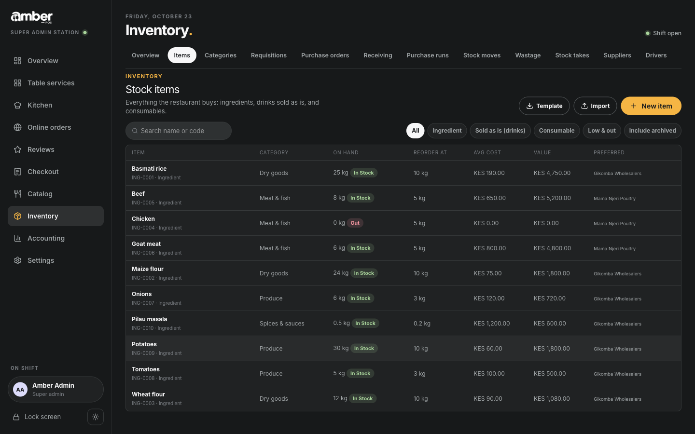Switch to the Categories tab
The width and height of the screenshot is (695, 434).
221,55
